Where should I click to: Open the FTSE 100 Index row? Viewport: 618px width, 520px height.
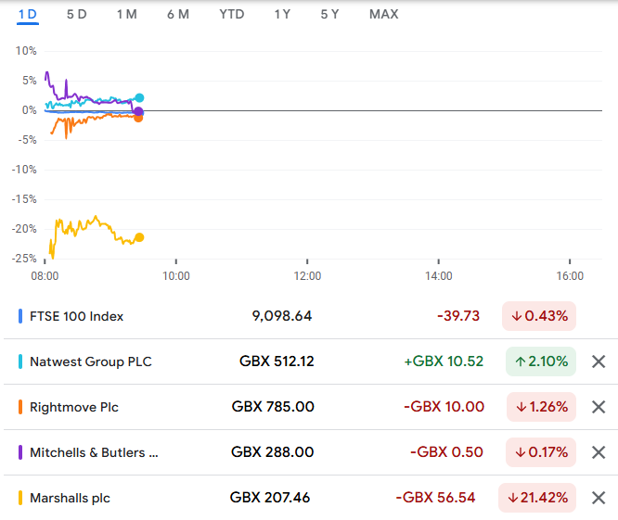coord(309,316)
